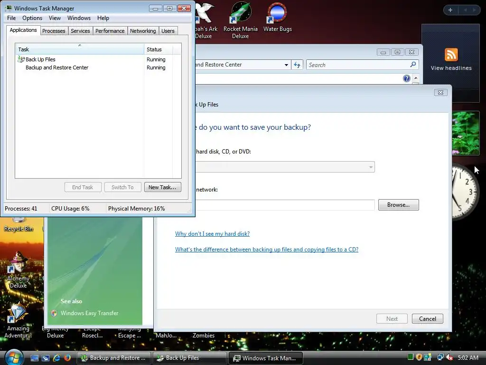Open the Windows Start orb
The height and width of the screenshot is (365, 486).
[14, 357]
